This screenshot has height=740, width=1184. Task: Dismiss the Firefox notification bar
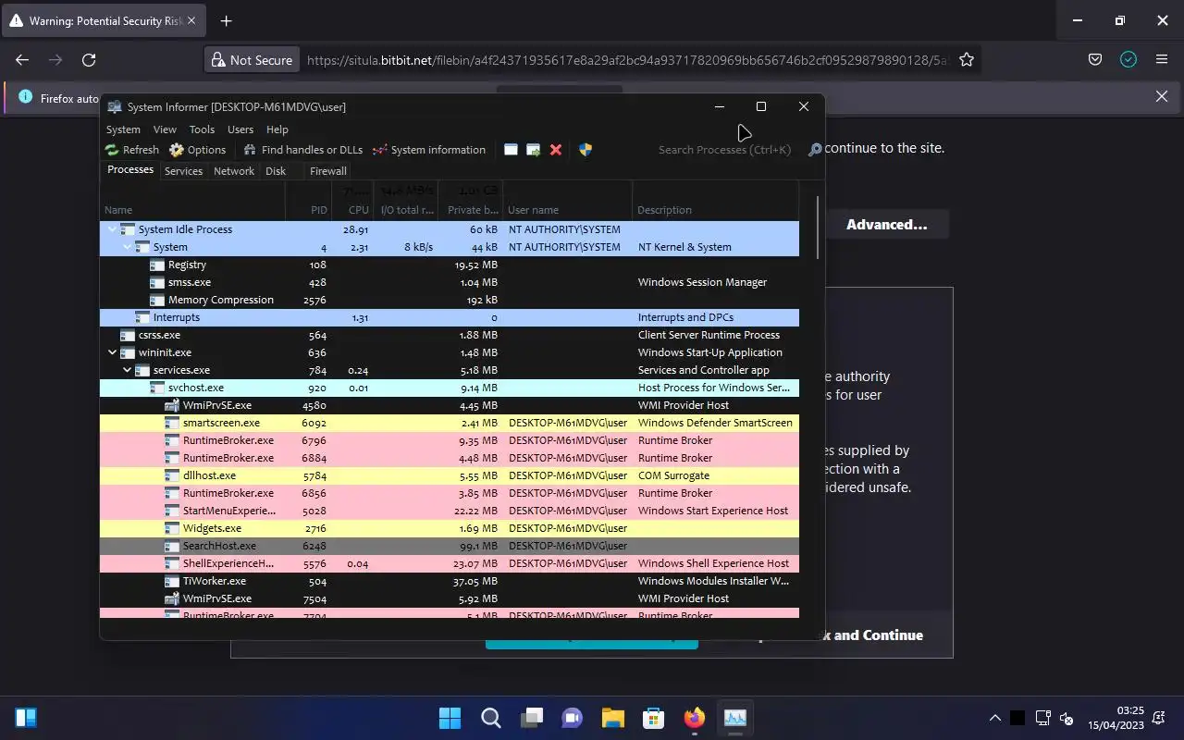1162,96
